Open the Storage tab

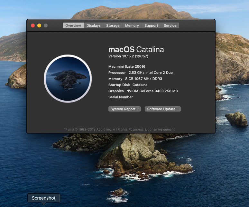tap(113, 25)
